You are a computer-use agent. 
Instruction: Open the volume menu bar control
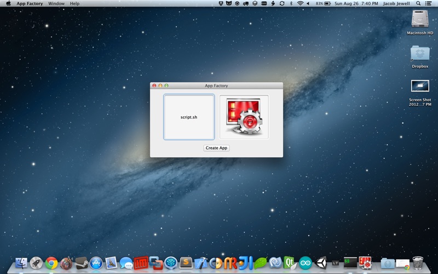point(308,3)
